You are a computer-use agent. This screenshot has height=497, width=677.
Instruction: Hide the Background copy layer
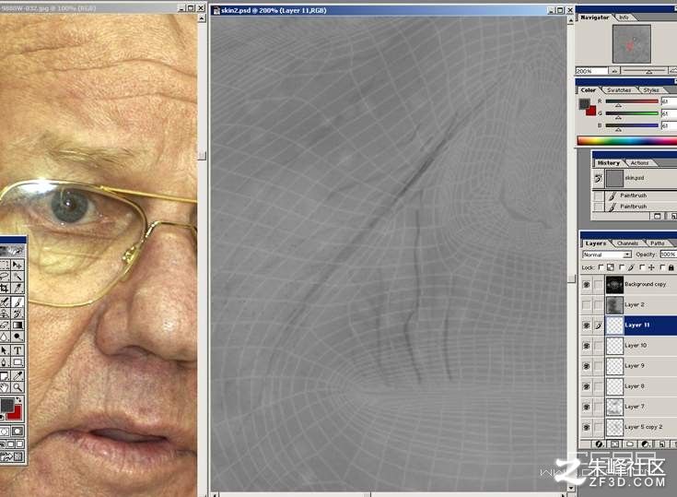point(587,284)
